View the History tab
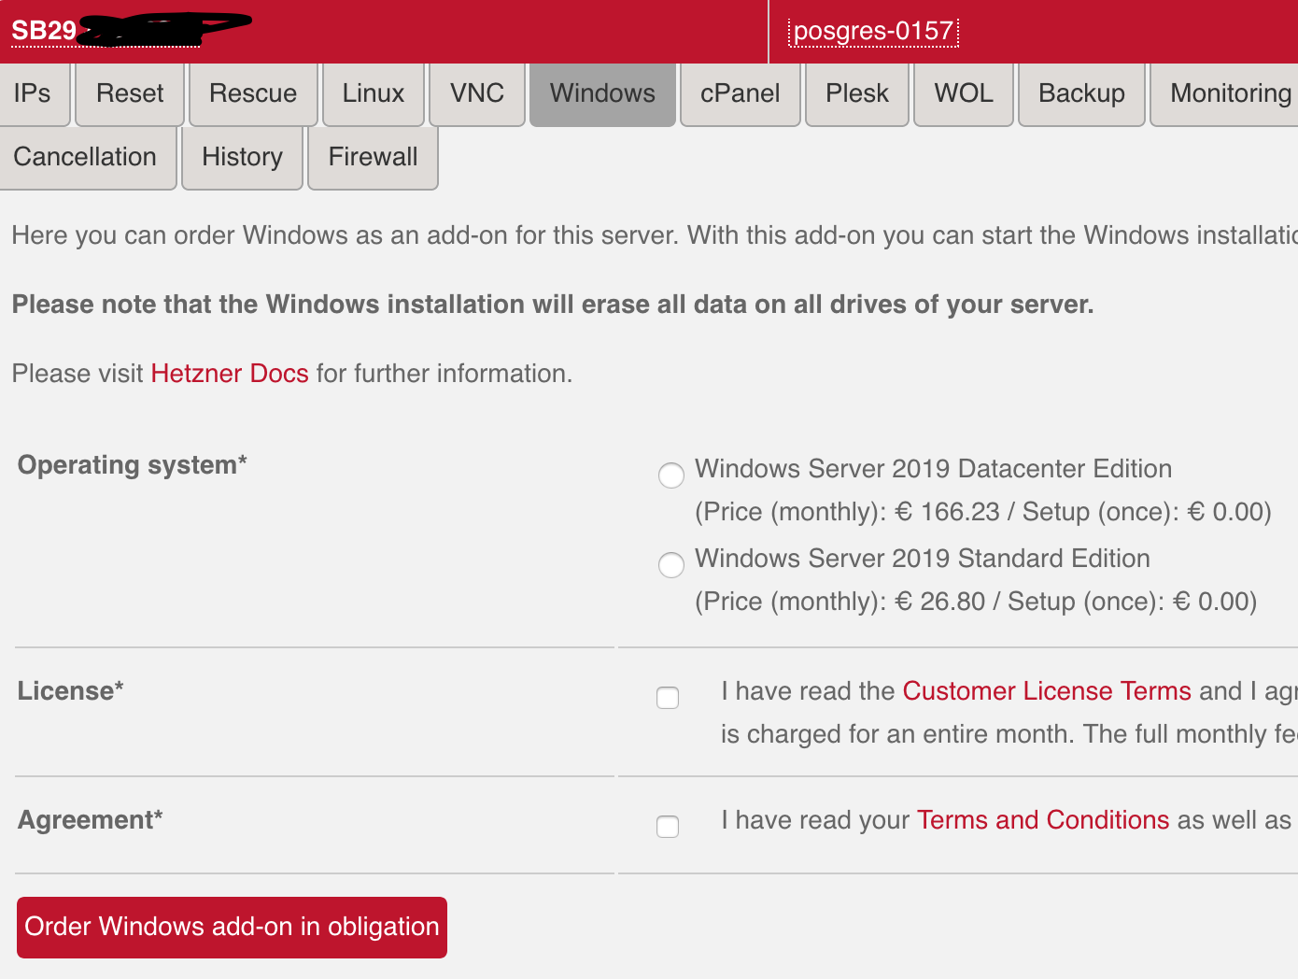Screen dimensions: 1298x979 (x=242, y=157)
